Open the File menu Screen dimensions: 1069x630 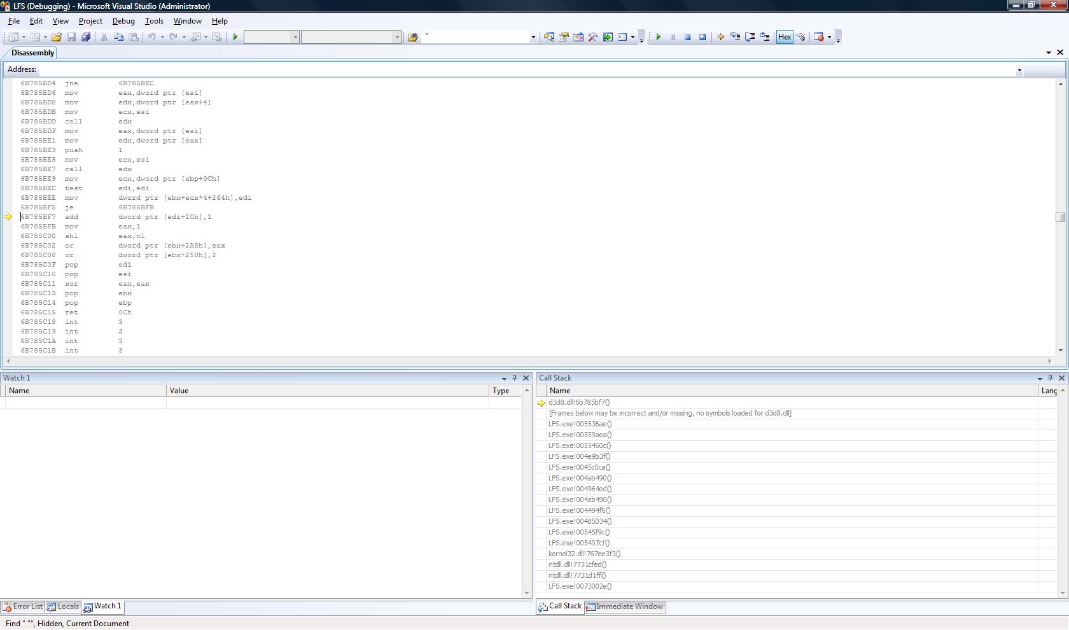[13, 21]
